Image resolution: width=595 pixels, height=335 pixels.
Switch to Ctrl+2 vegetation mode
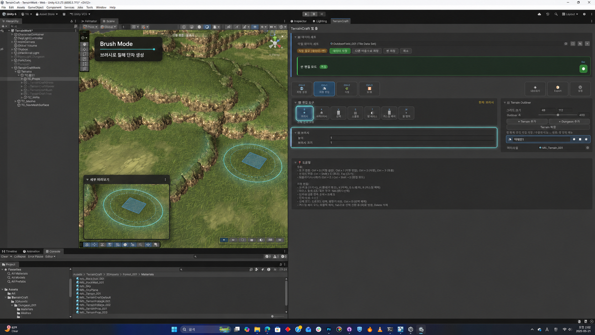point(347,89)
